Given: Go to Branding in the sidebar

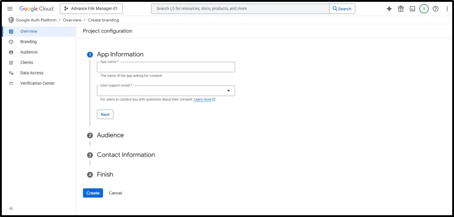Looking at the screenshot, I should point(39,42).
